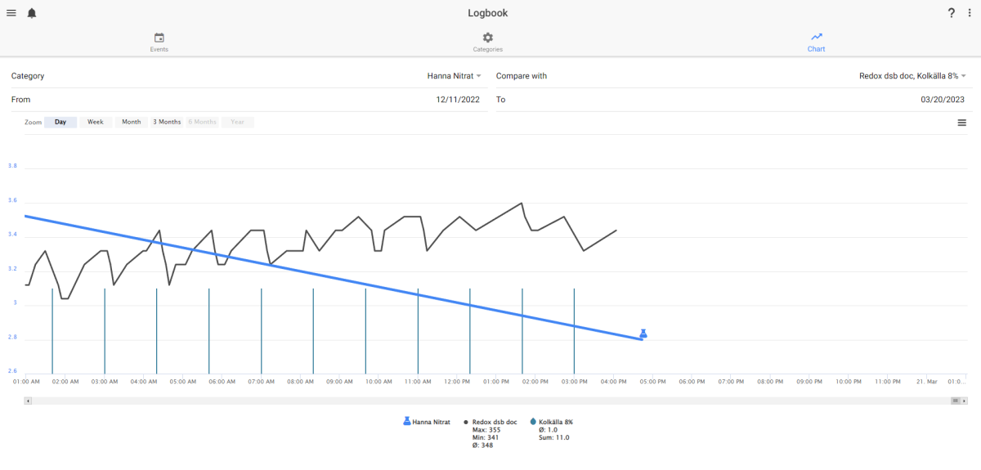Click the Hanna Nitrat flask marker on chart
This screenshot has width=981, height=470.
click(643, 333)
